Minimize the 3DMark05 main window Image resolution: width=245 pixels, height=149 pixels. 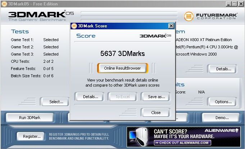[x=228, y=4]
